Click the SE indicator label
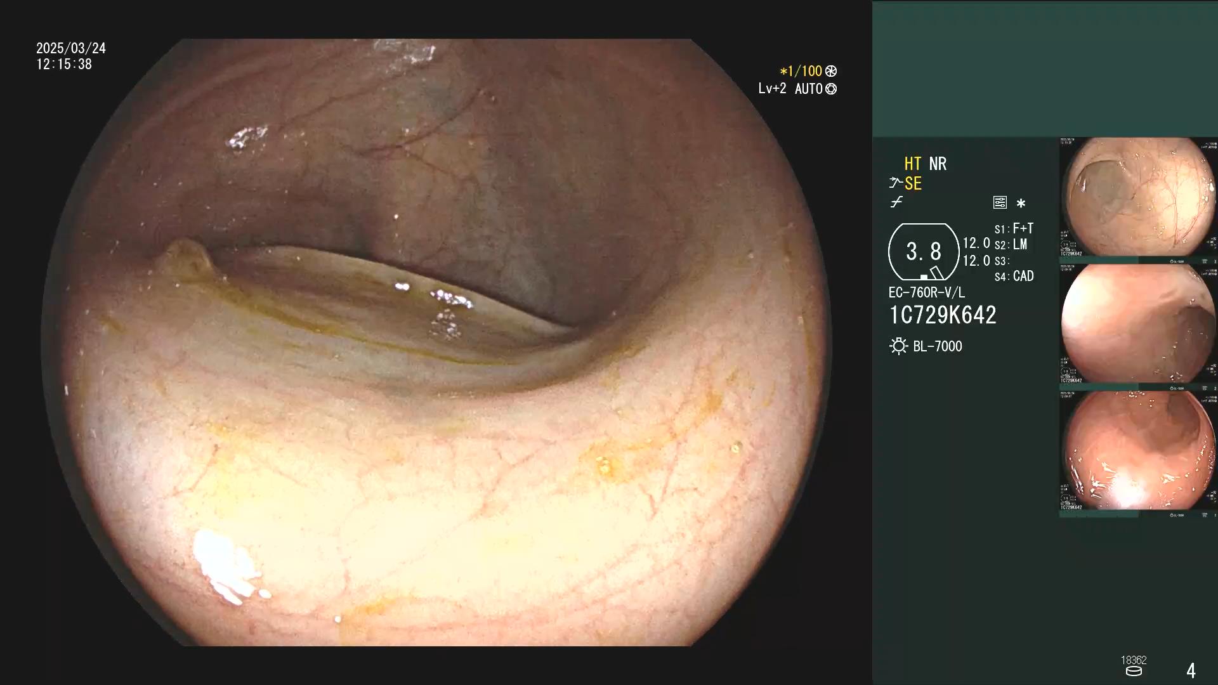Screen dimensions: 1218x685 click(913, 183)
